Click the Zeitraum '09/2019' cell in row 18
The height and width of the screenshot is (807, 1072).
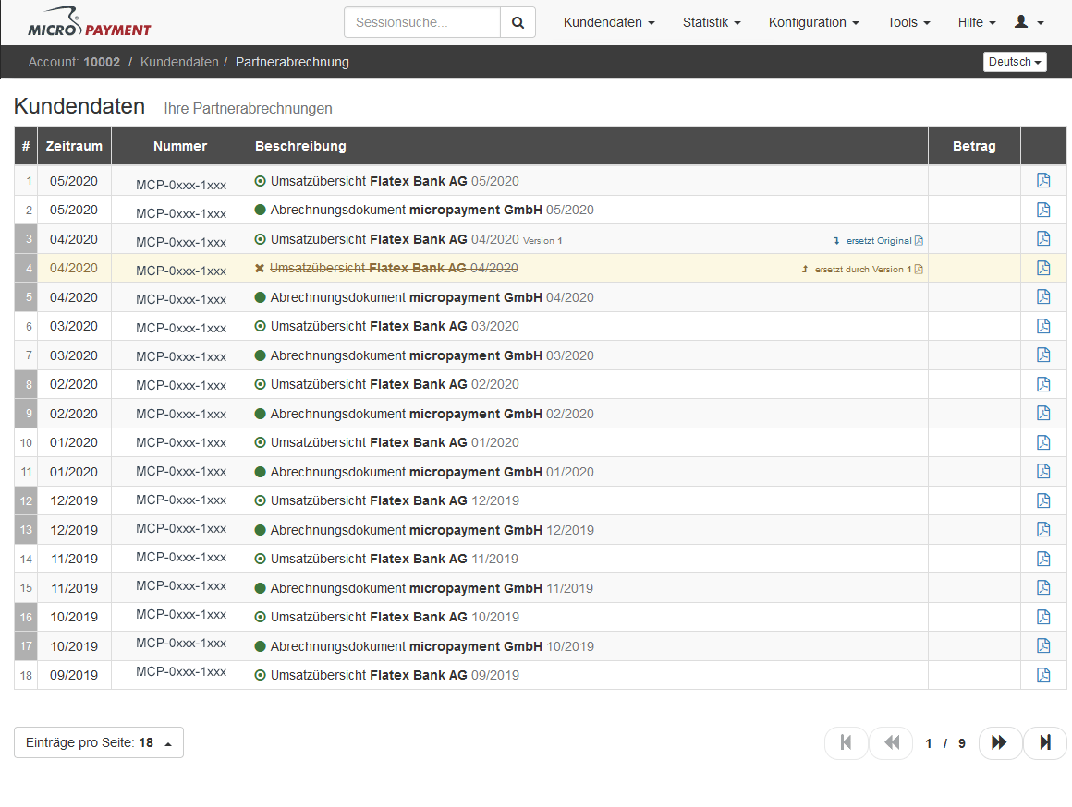point(74,675)
